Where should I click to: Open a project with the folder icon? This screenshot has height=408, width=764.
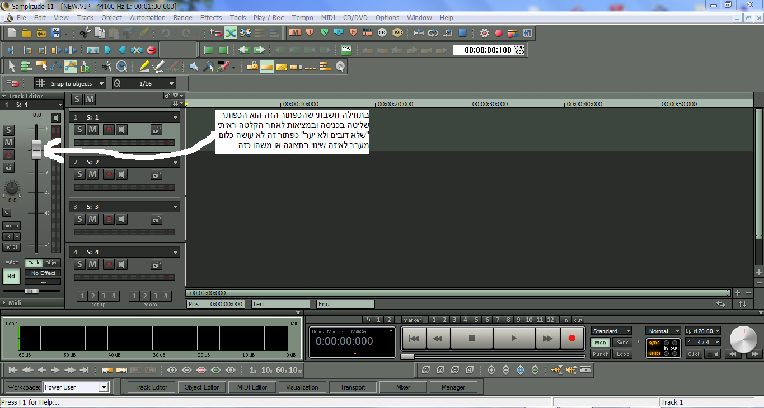pos(26,33)
